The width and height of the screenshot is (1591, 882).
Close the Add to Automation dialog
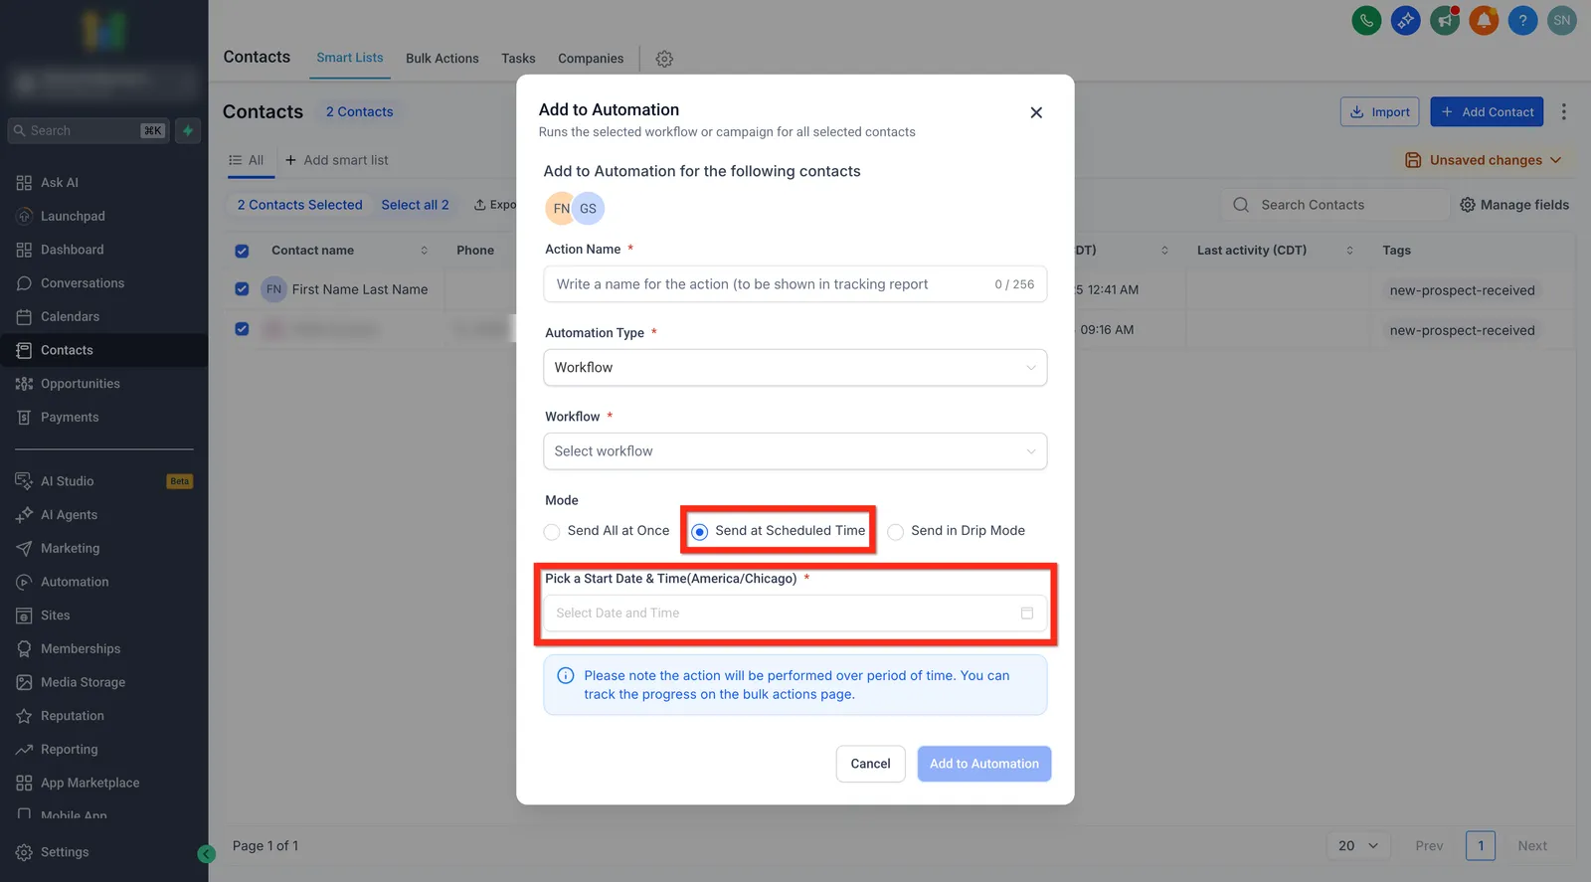(x=1036, y=112)
